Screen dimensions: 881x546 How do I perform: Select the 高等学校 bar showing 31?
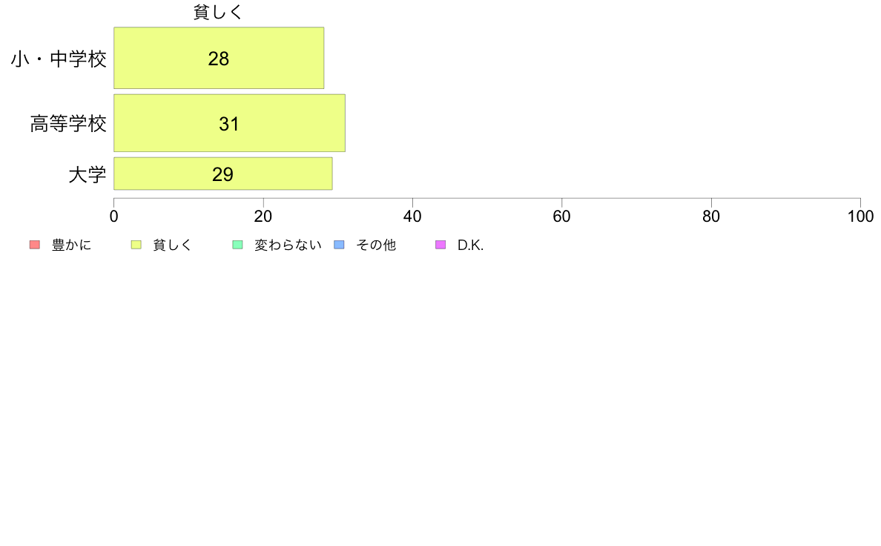[x=229, y=123]
